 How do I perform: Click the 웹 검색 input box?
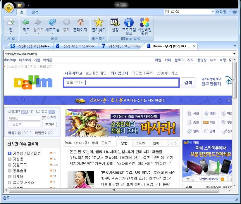pyautogui.click(x=187, y=11)
